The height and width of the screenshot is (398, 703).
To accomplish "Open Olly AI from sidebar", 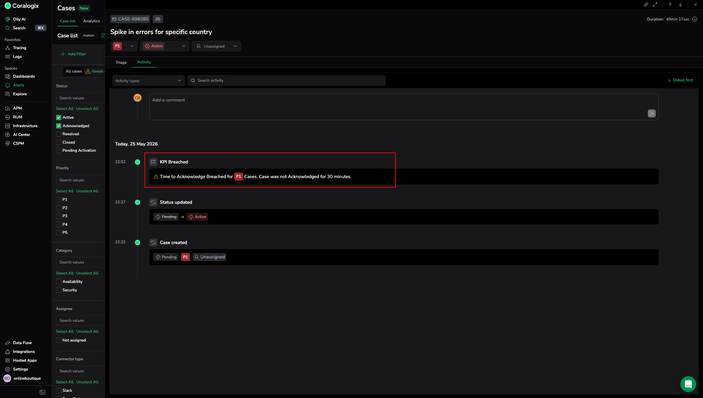I will click(15, 19).
